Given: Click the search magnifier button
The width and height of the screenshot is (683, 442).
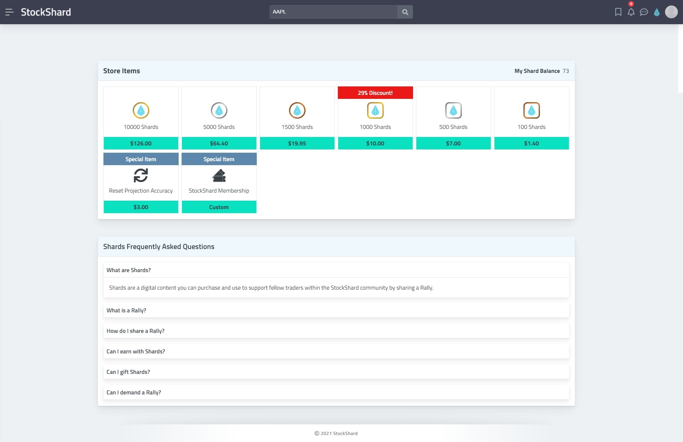Looking at the screenshot, I should click(405, 12).
